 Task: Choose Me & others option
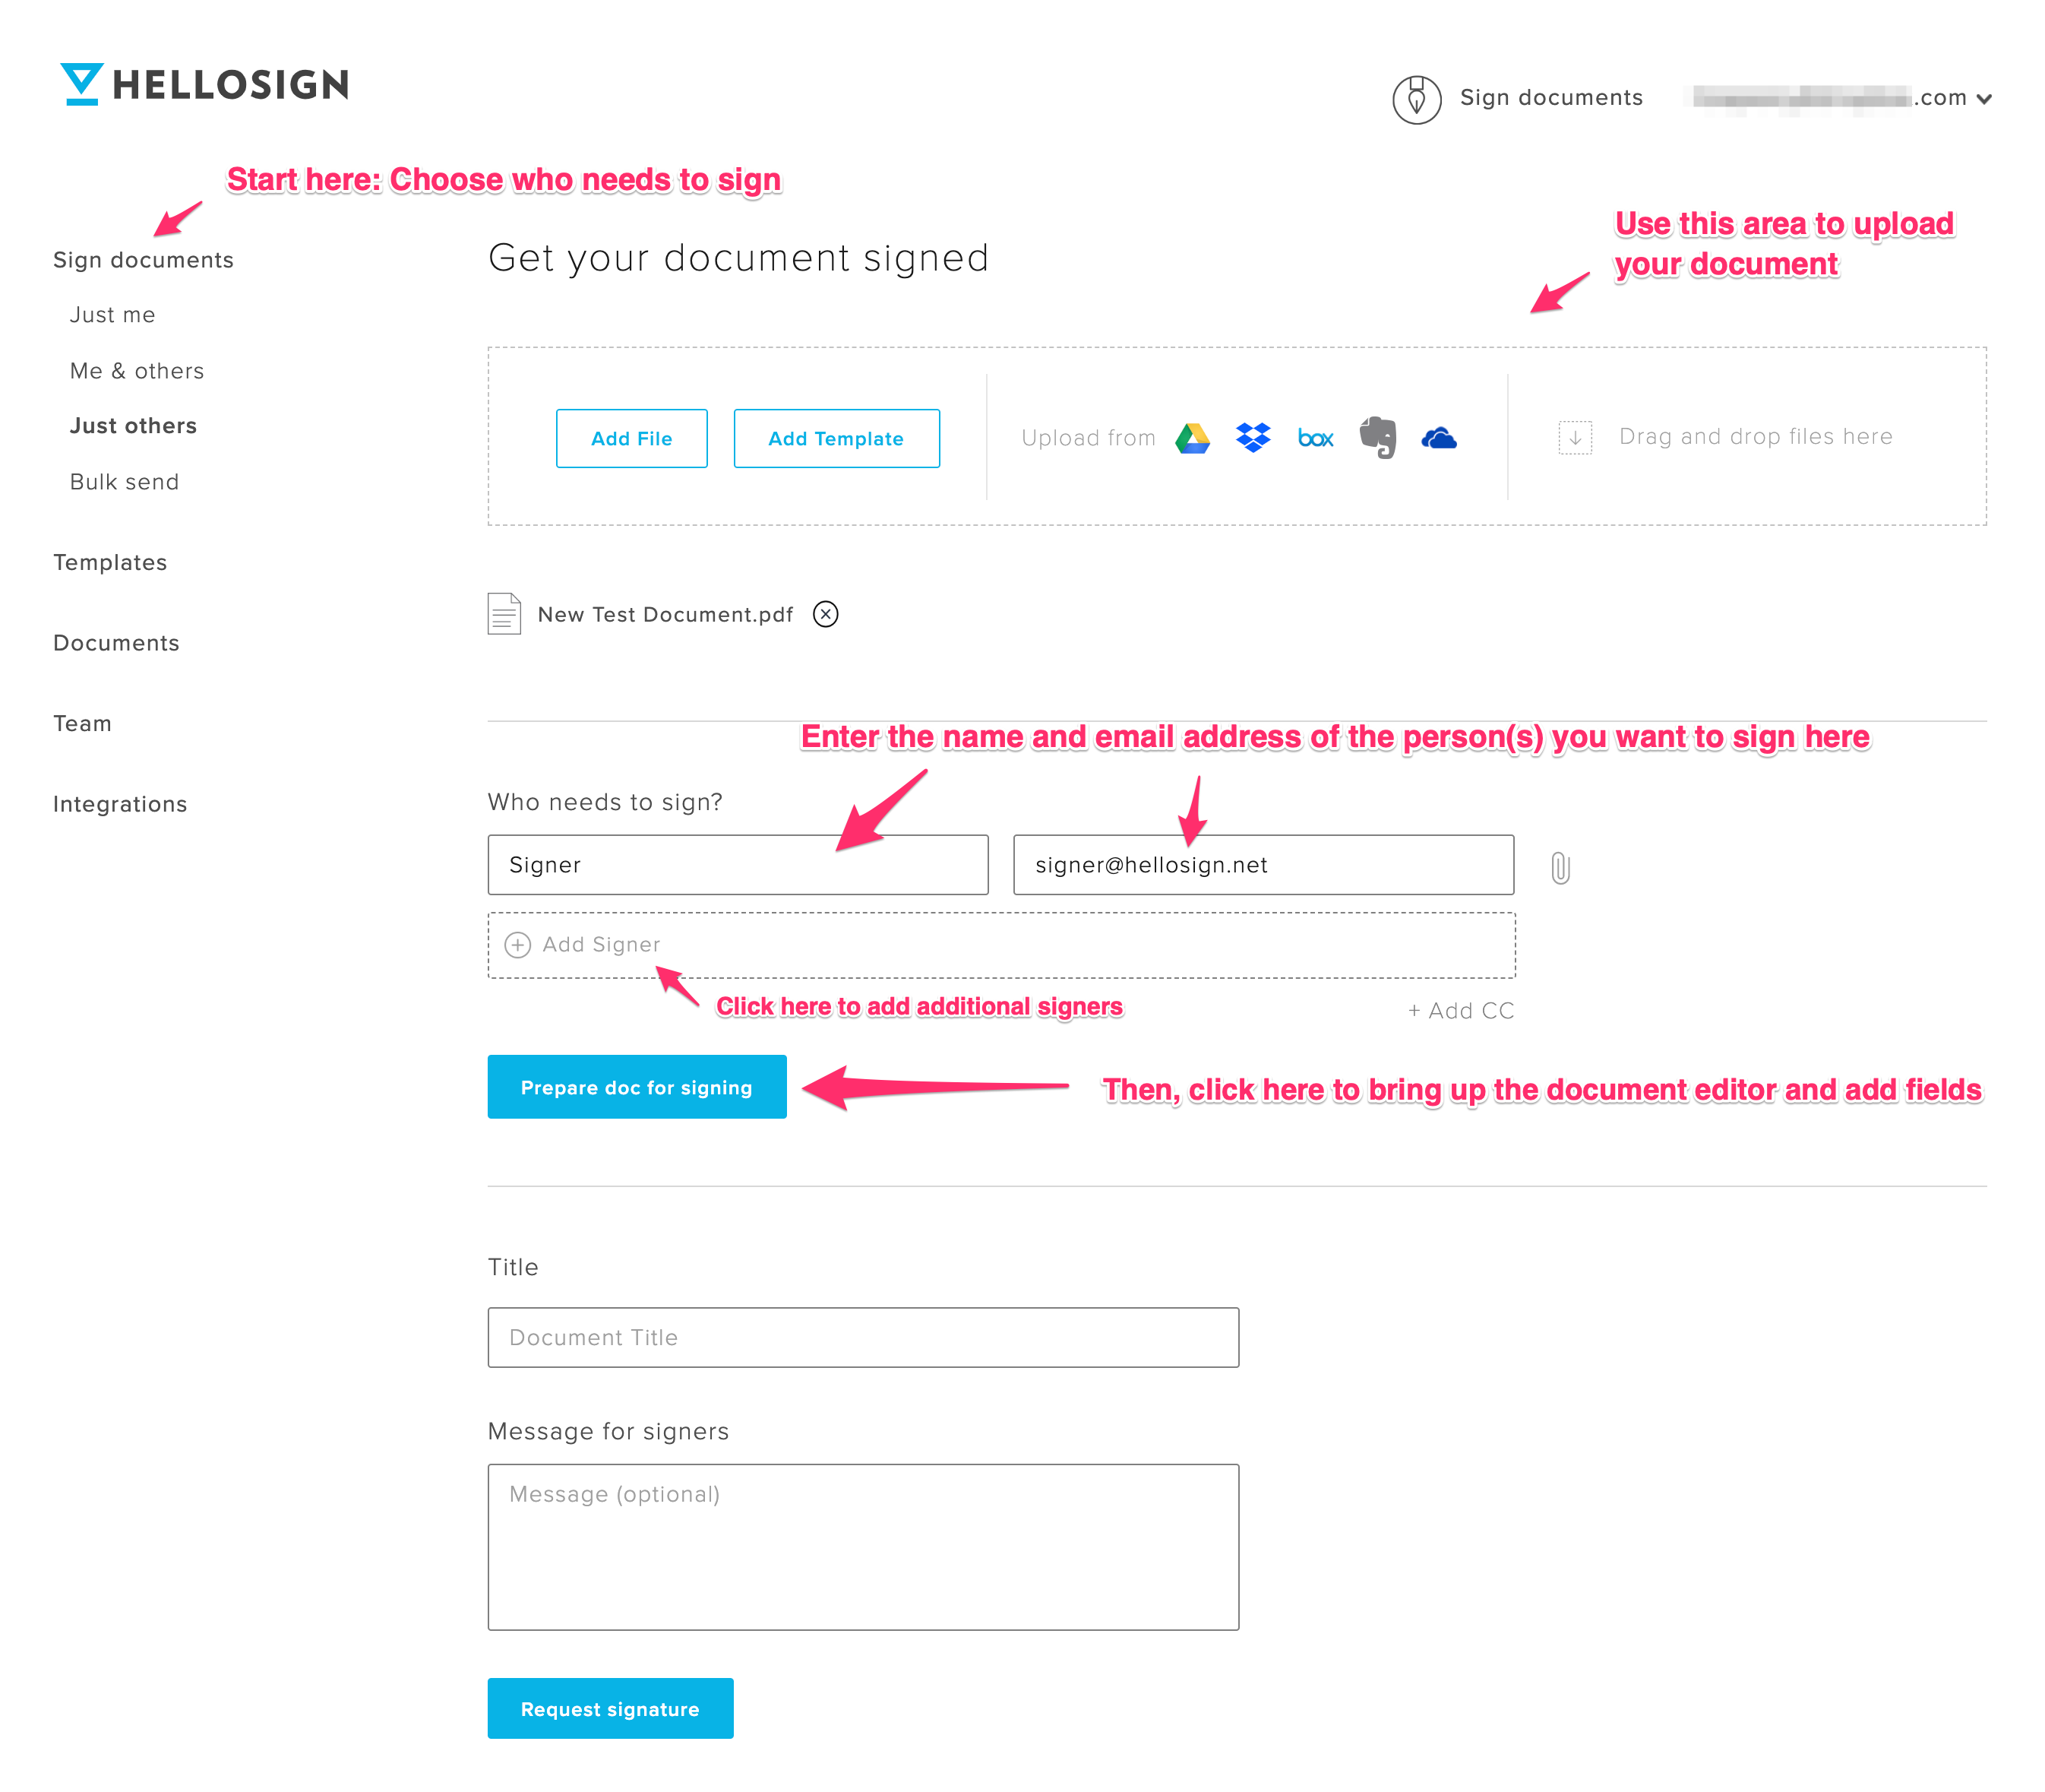point(137,371)
